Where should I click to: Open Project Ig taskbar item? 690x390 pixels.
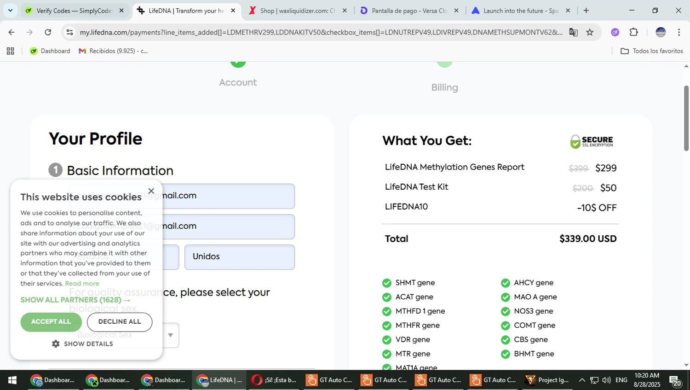547,380
